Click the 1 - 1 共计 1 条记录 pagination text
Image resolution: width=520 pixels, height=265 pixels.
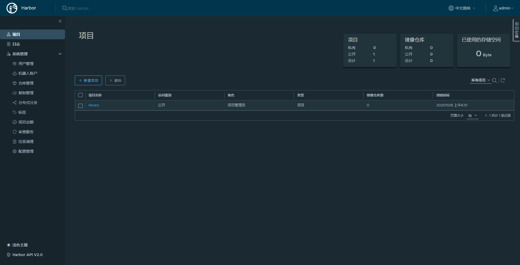tap(498, 116)
